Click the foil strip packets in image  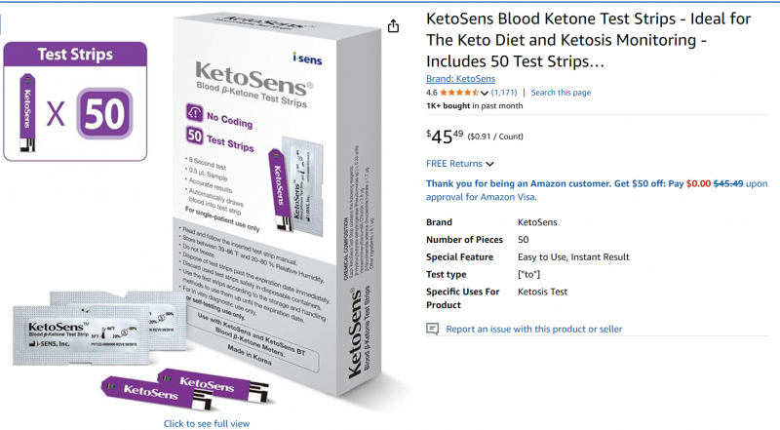click(98, 329)
